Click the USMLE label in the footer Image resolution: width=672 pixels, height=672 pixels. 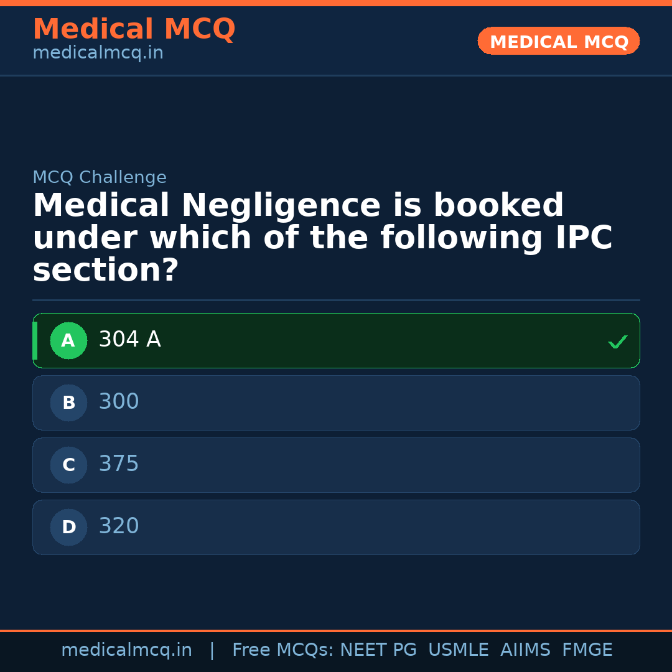[x=459, y=649]
